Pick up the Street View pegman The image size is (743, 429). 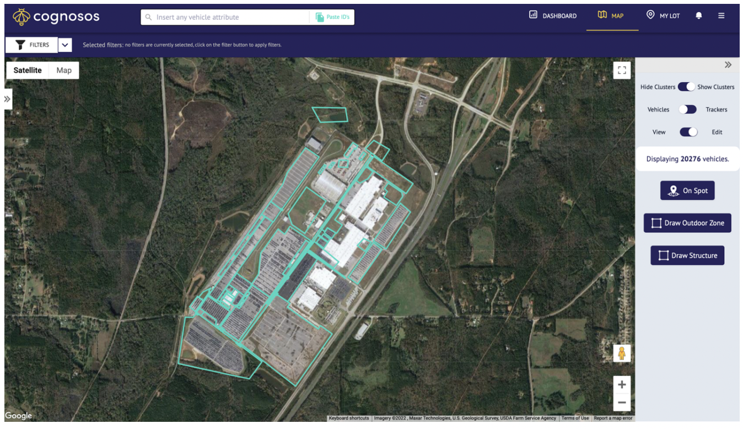pyautogui.click(x=622, y=353)
